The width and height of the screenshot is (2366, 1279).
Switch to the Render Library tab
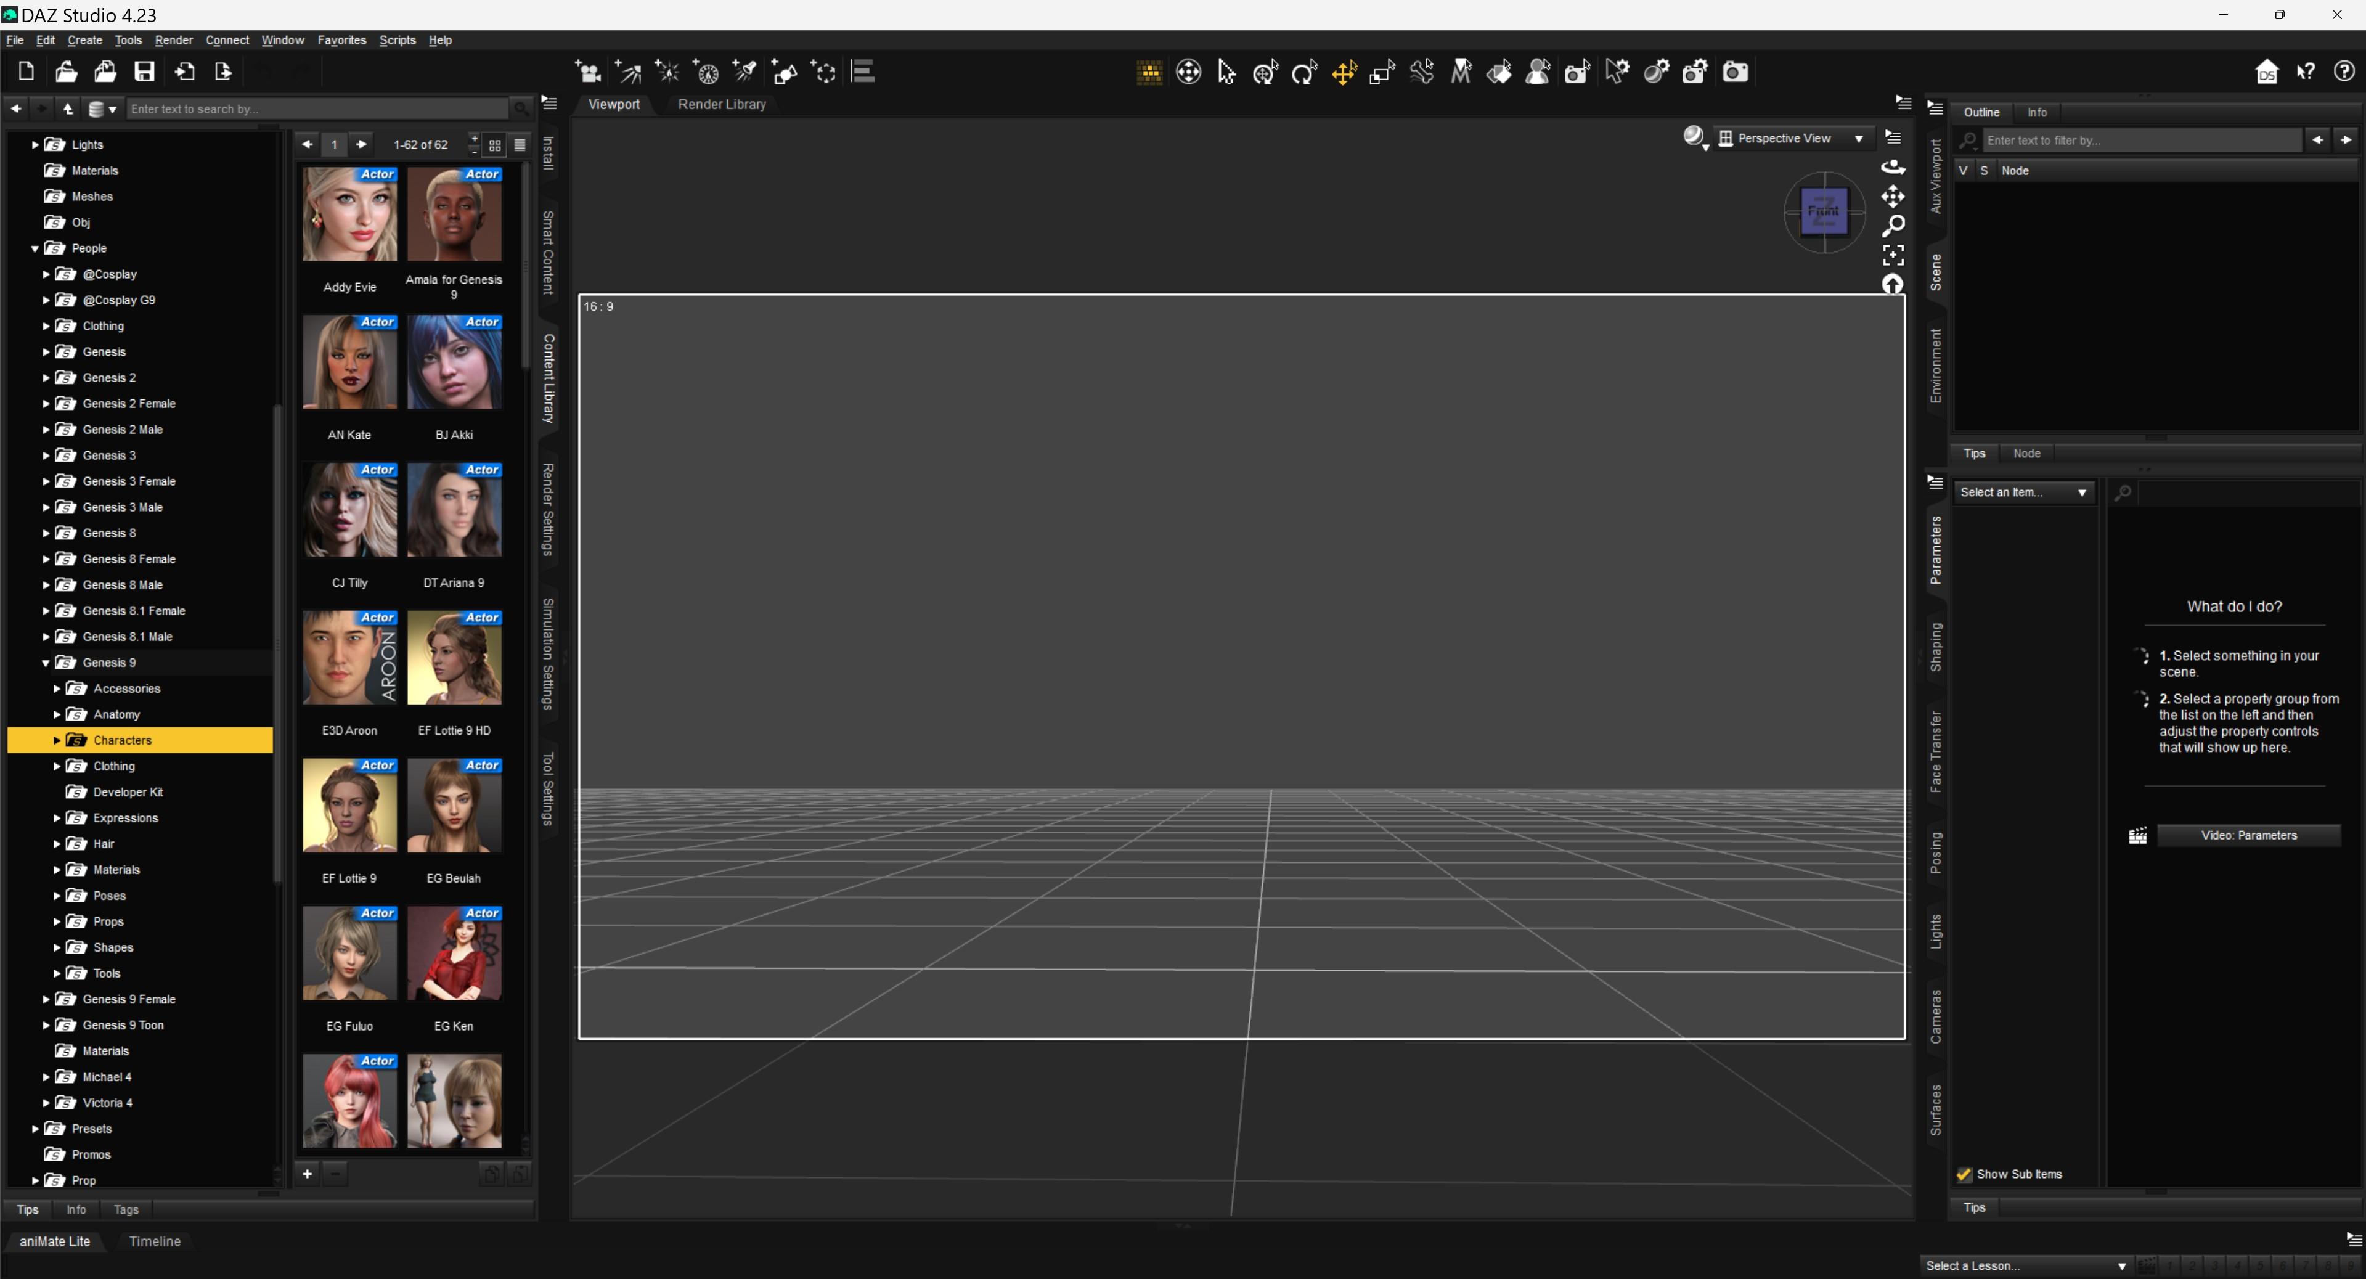(x=721, y=104)
